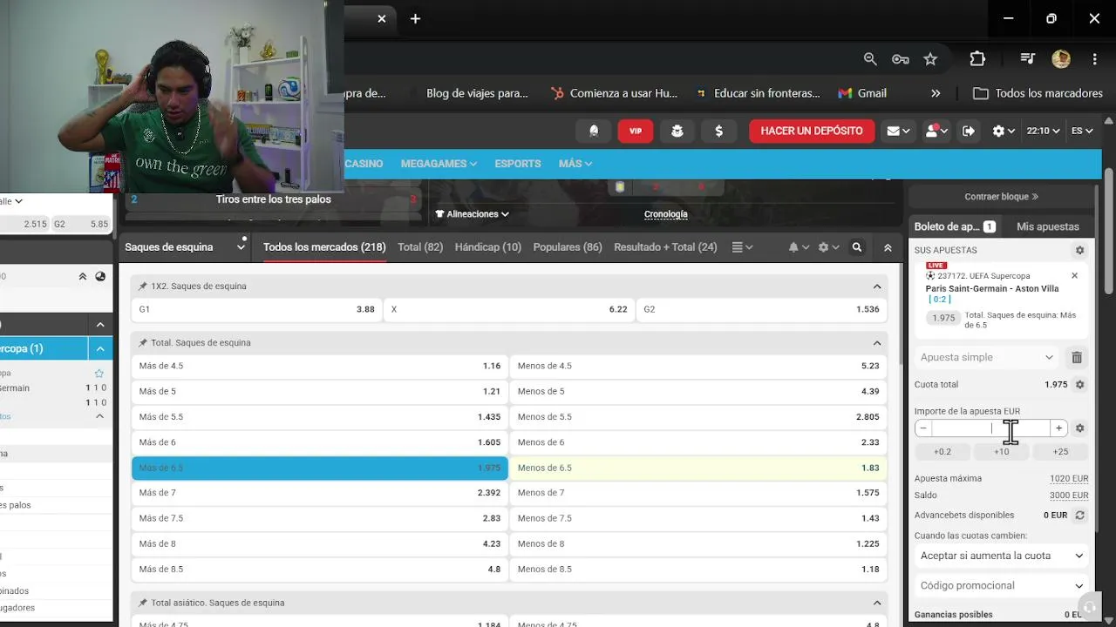Switch to Resultado + Total (24) tab
This screenshot has width=1116, height=627.
pos(665,247)
